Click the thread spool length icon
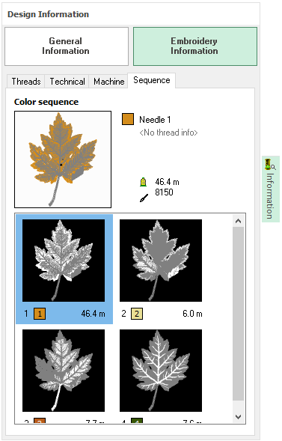This screenshot has height=441, width=282. pyautogui.click(x=144, y=182)
